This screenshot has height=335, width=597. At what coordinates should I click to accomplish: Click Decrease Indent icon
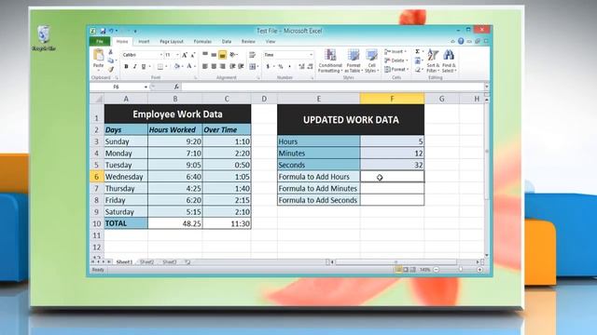[232, 66]
